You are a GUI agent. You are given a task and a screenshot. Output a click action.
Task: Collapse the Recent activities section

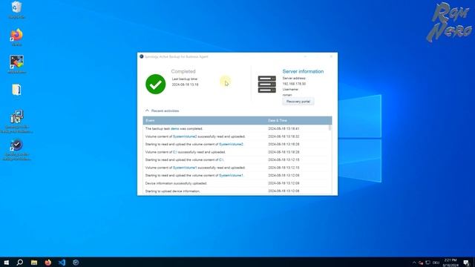click(147, 111)
